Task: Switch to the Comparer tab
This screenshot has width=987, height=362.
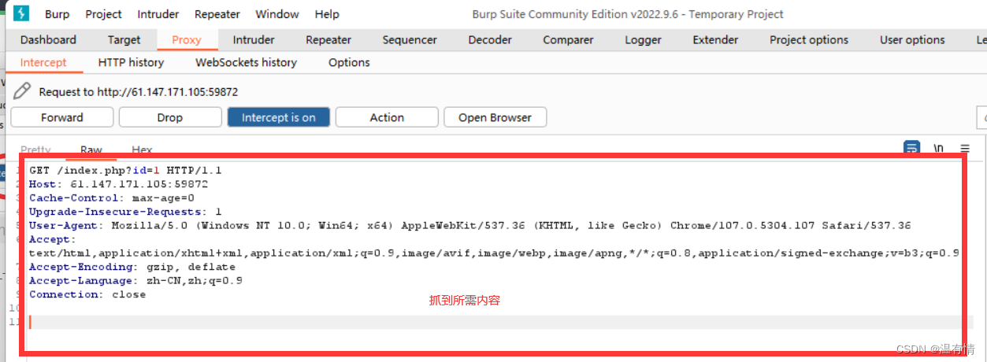Action: coord(568,39)
